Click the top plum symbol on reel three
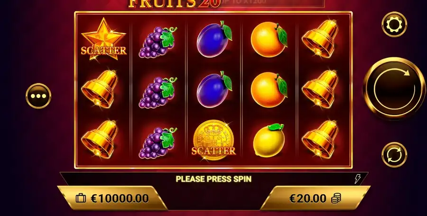Image resolution: width=427 pixels, height=216 pixels. [x=214, y=39]
